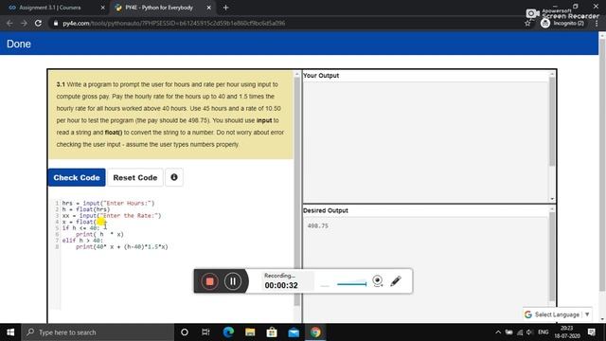Open the notification center icon
Screen dimensions: 606x341
[591, 332]
